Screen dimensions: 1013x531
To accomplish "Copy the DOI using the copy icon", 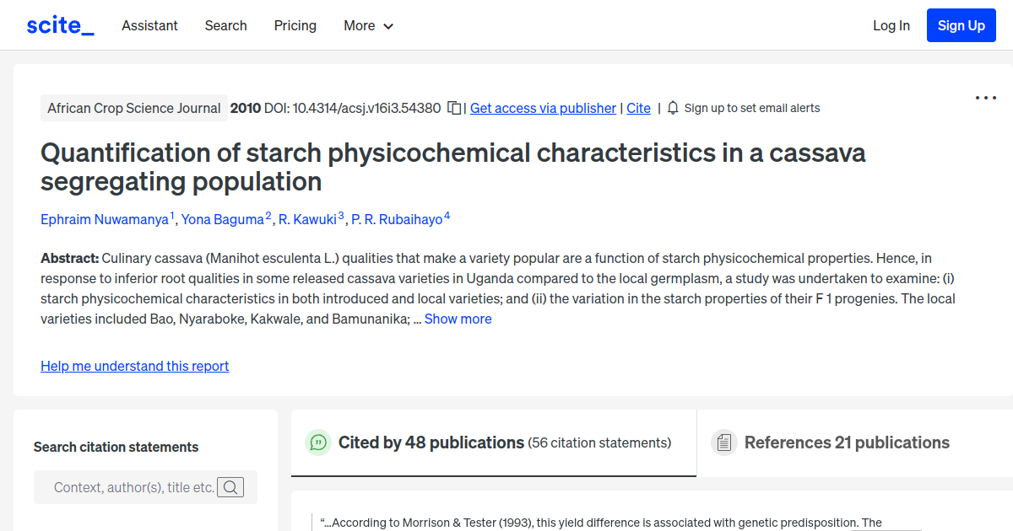I will (453, 108).
